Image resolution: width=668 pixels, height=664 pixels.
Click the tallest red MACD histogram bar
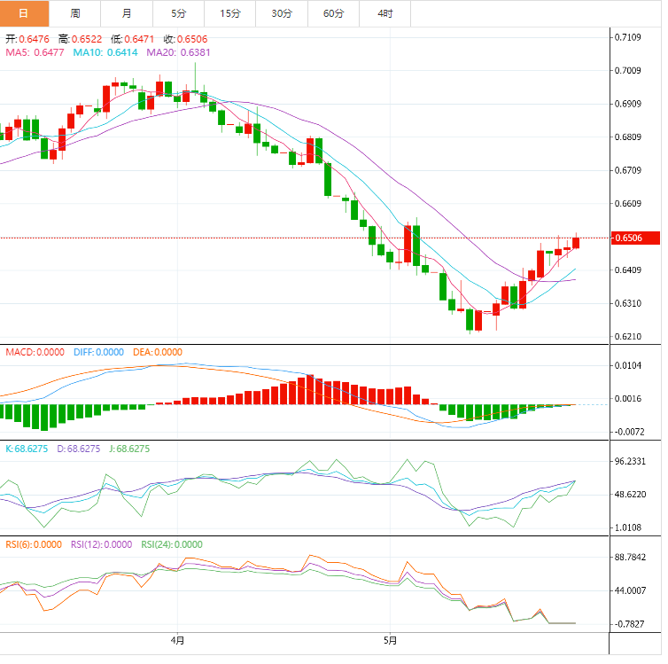click(x=310, y=390)
